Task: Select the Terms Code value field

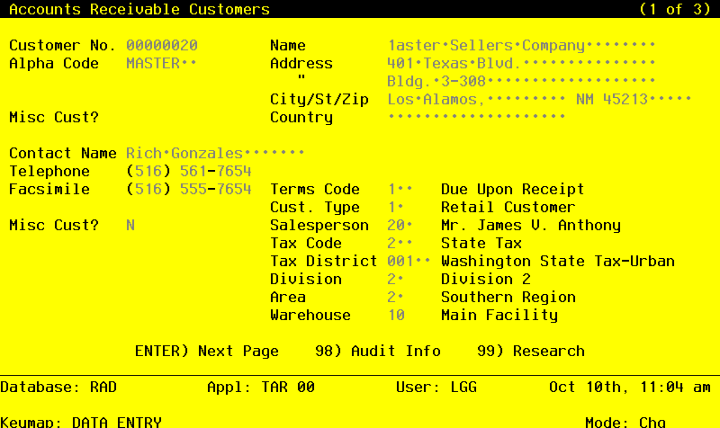Action: click(400, 189)
